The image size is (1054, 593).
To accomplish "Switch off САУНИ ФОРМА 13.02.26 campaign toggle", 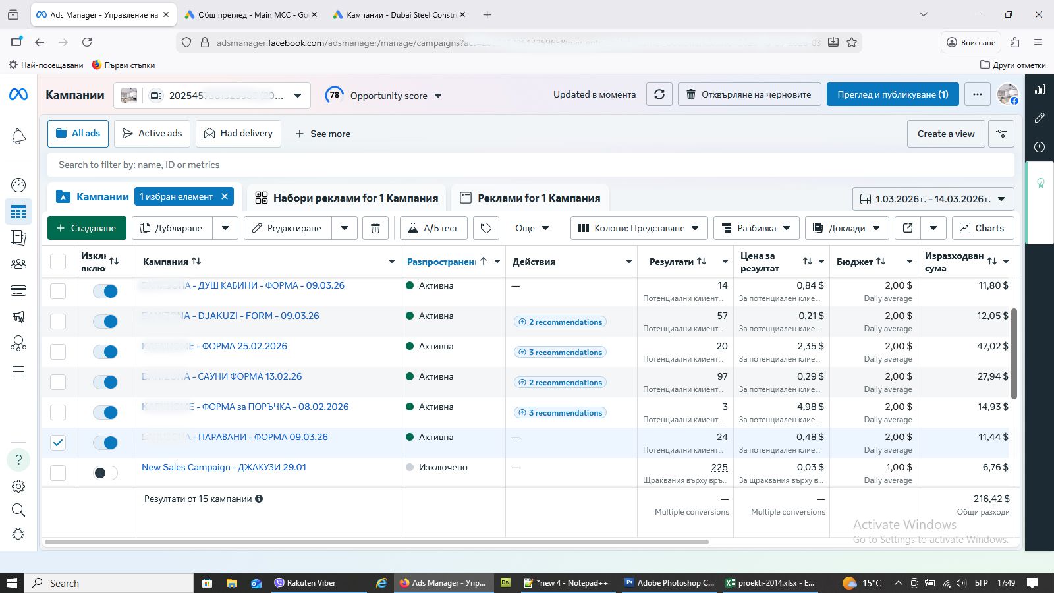I will coord(105,382).
